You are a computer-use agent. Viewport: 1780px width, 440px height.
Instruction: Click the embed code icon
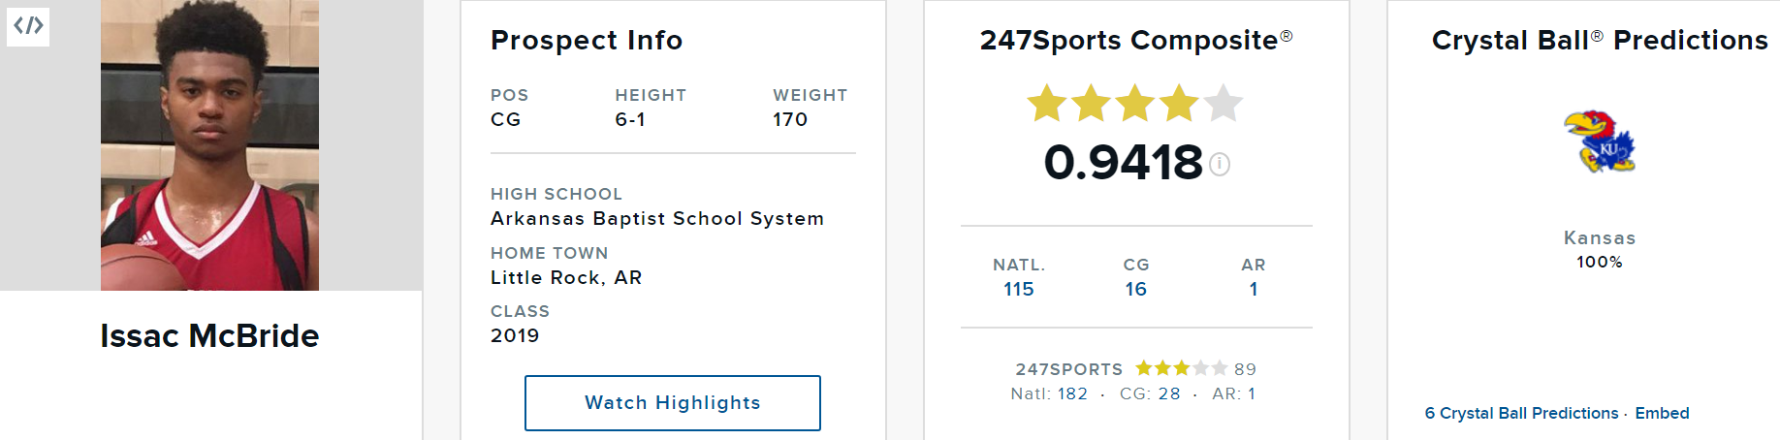click(x=28, y=25)
